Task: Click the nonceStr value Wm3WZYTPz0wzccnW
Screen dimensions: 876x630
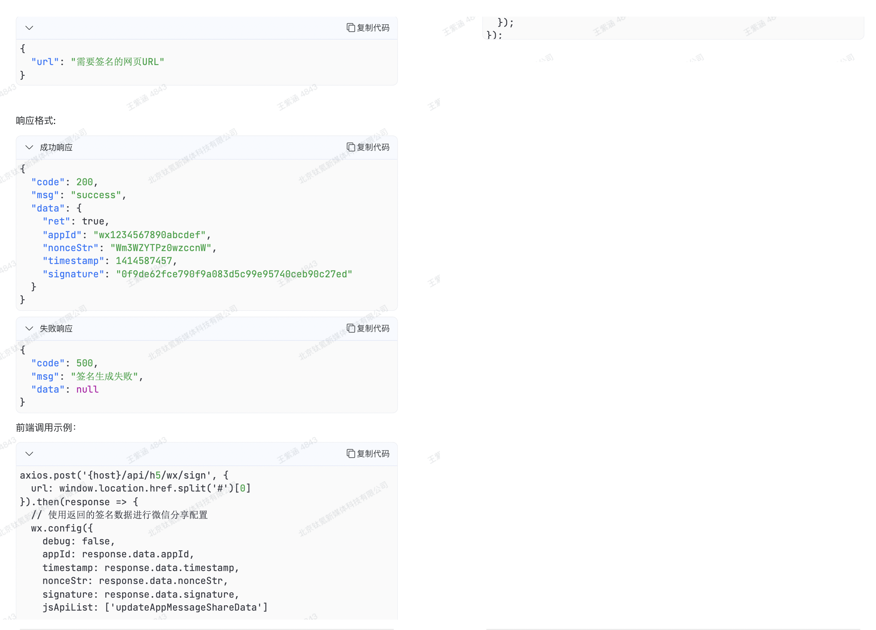Action: tap(161, 248)
